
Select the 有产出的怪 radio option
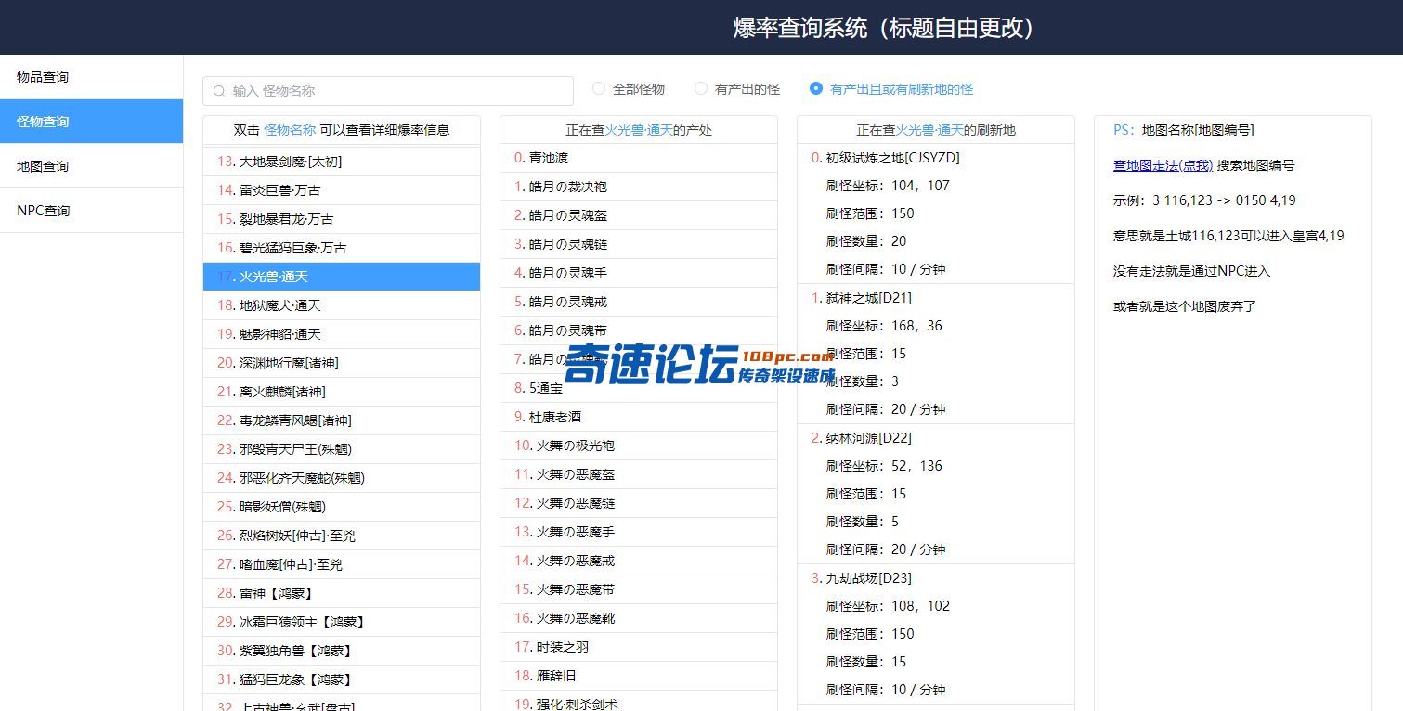[737, 89]
